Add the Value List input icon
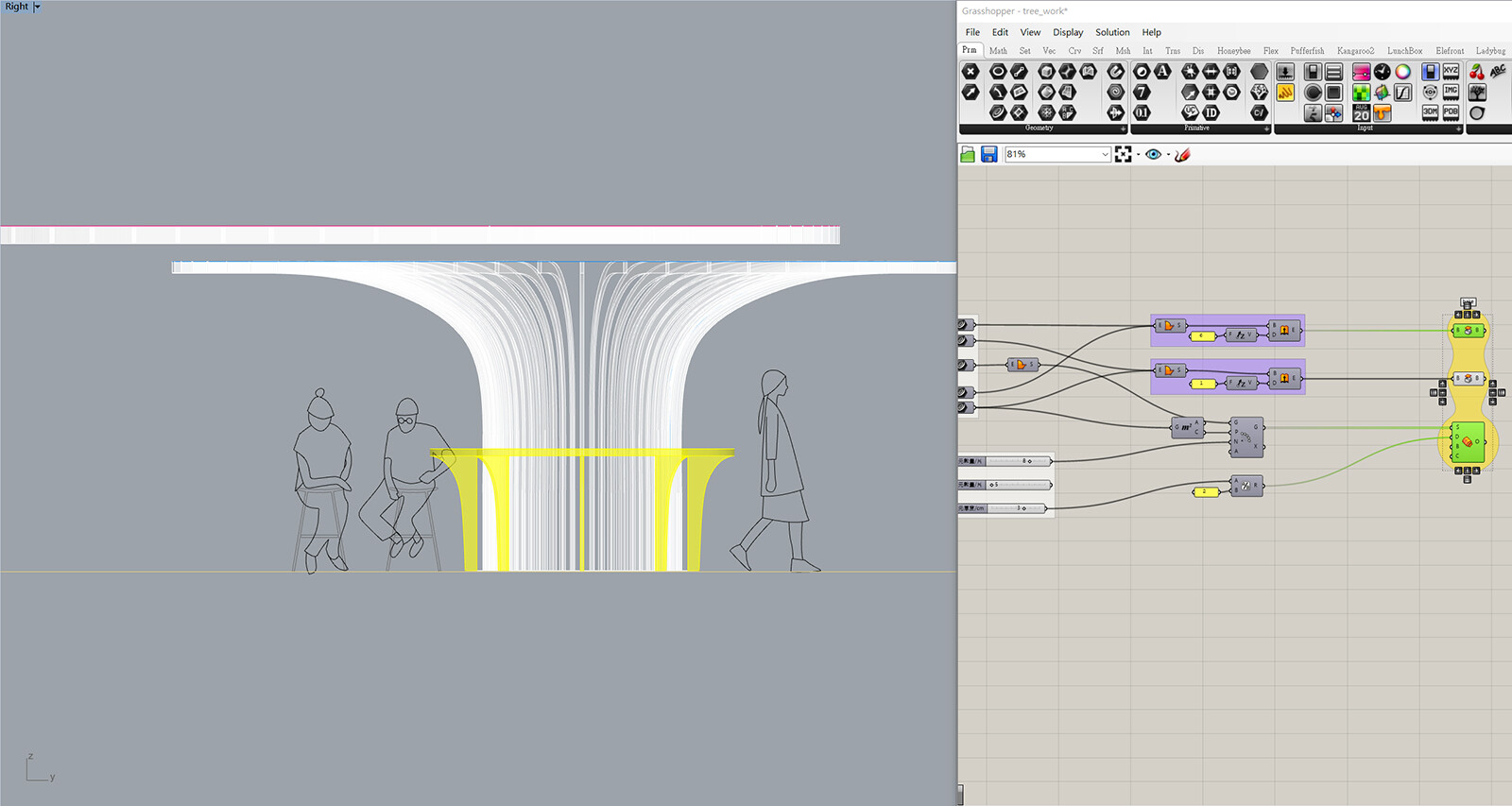Screen dimensions: 1512x806 [1333, 72]
